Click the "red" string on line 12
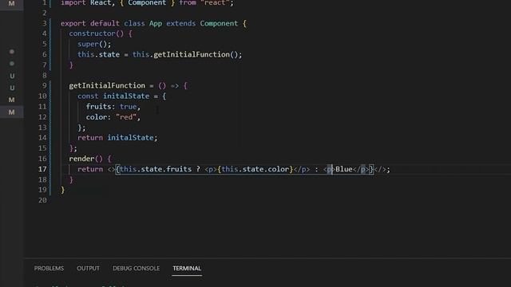 click(126, 117)
